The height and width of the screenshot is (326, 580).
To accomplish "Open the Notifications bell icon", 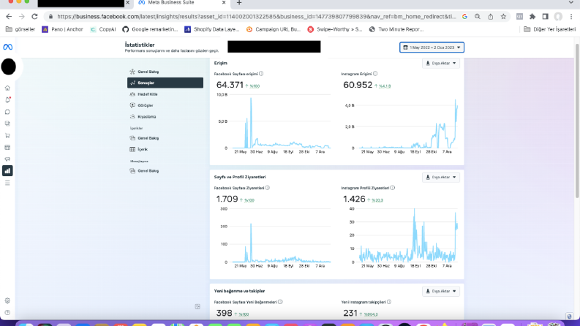I will click(7, 100).
